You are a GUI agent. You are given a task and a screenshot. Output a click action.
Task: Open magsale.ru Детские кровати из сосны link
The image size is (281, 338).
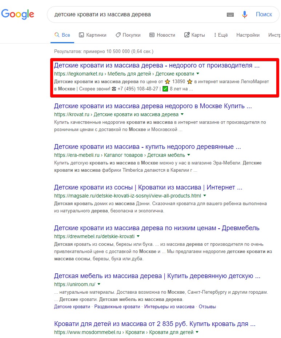(148, 187)
